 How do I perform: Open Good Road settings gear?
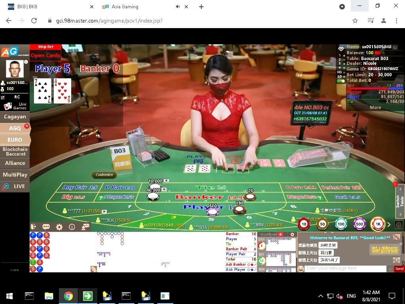[292, 234]
